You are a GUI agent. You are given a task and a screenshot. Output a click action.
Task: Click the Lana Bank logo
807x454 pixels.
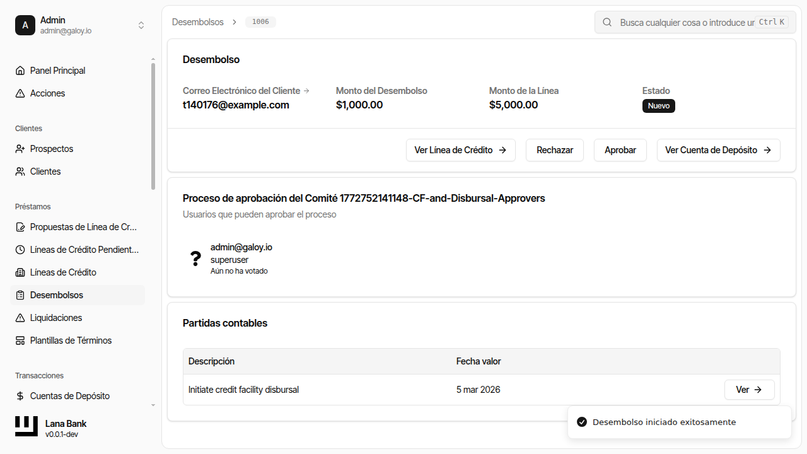[26, 427]
